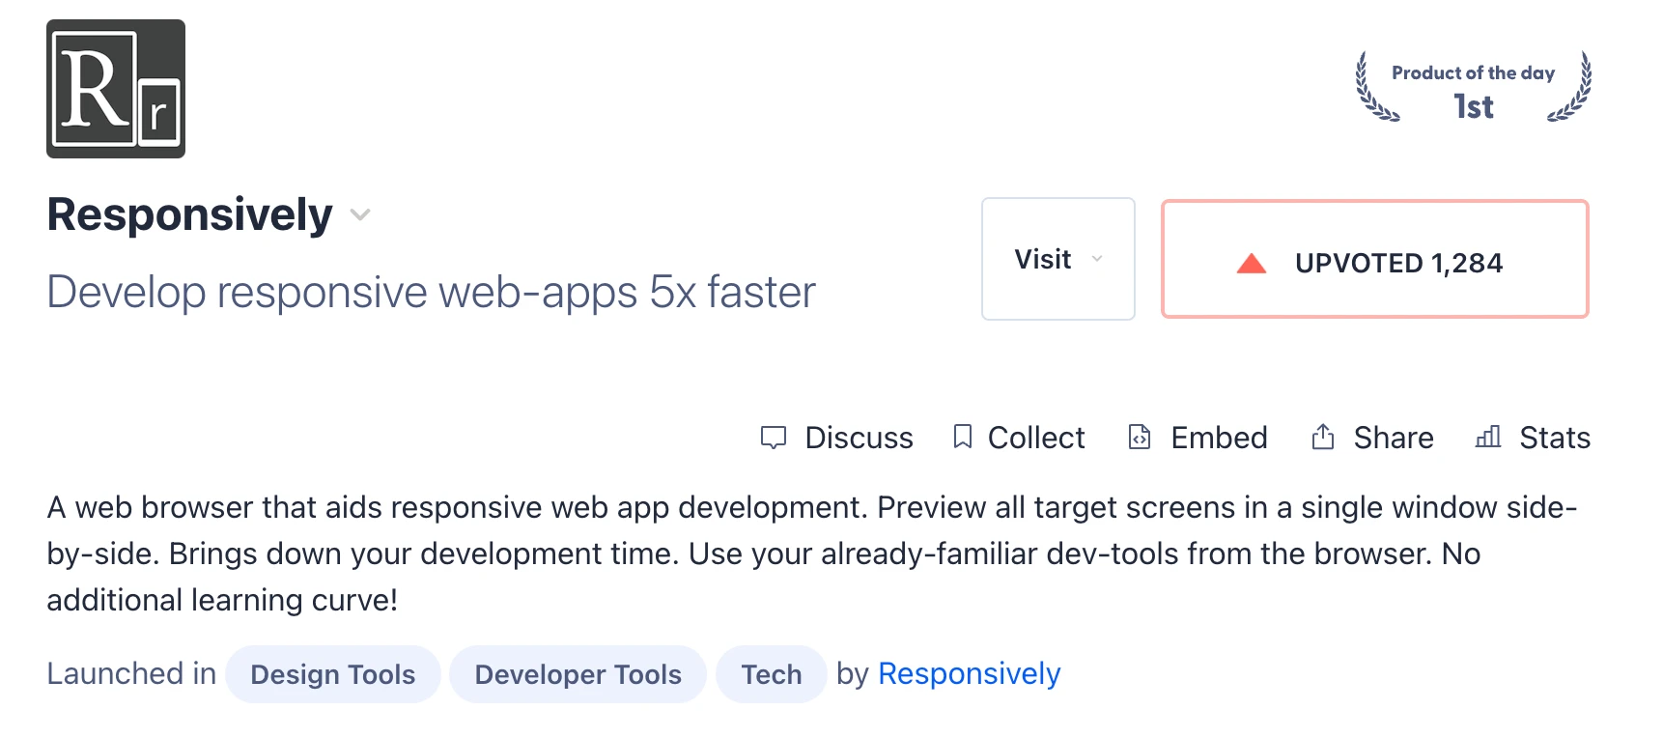1663x738 pixels.
Task: Open the Product of the day badge
Action: click(1474, 88)
